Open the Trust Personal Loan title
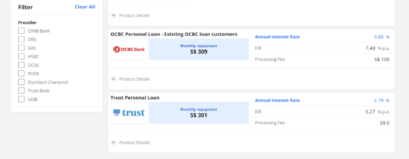This screenshot has width=409, height=159. [135, 98]
